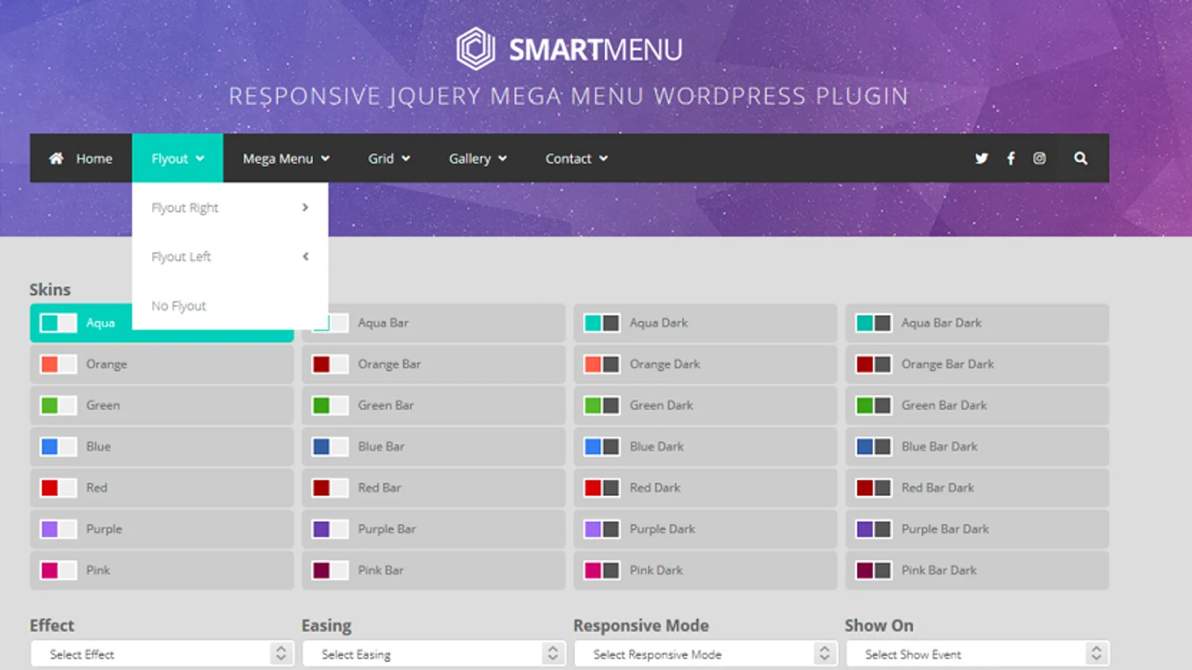Screen dimensions: 1192x670
Task: Select the No Flyout entry
Action: point(230,306)
